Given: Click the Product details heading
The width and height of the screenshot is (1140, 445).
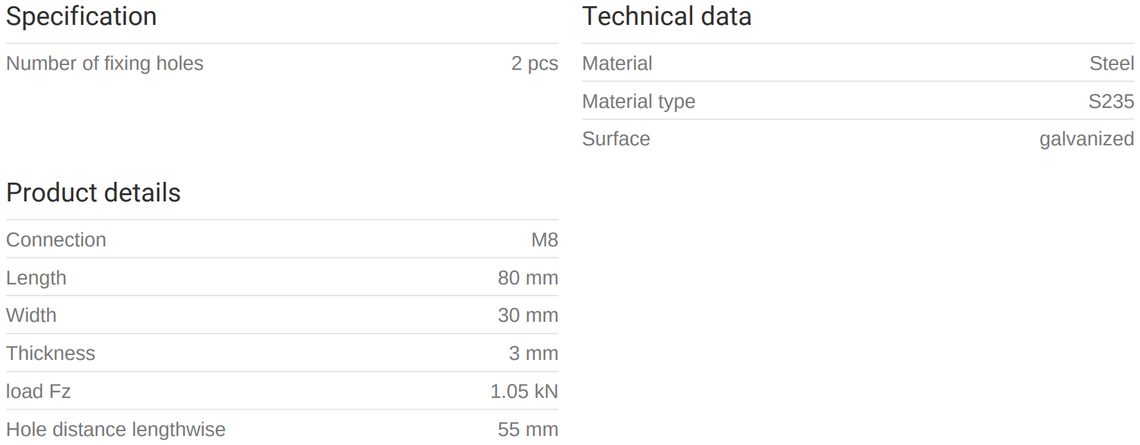Looking at the screenshot, I should coord(93,193).
